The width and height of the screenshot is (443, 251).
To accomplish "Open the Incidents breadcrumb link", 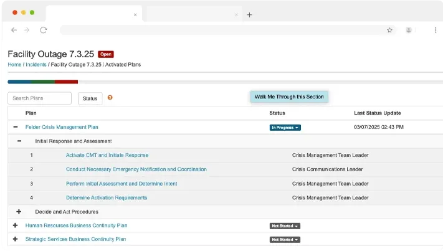I will coord(36,65).
